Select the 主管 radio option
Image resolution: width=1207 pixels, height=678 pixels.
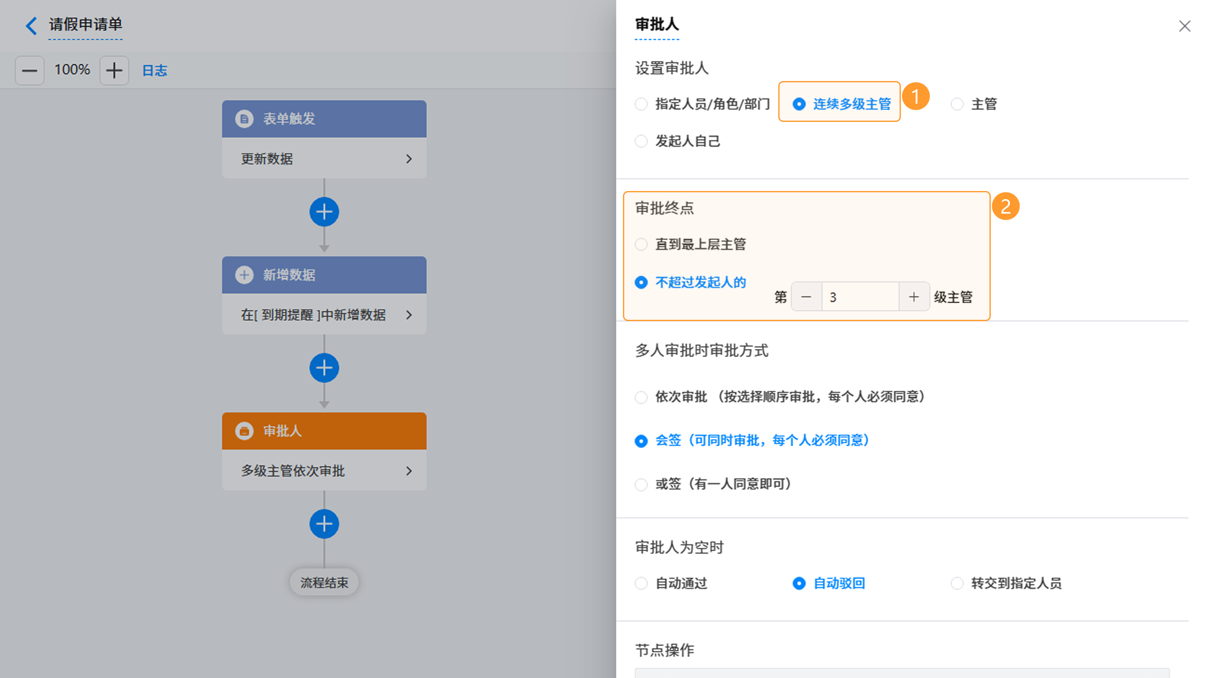[x=974, y=104]
